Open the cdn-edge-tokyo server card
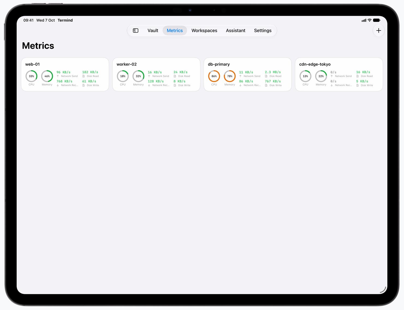The width and height of the screenshot is (404, 310). click(339, 74)
